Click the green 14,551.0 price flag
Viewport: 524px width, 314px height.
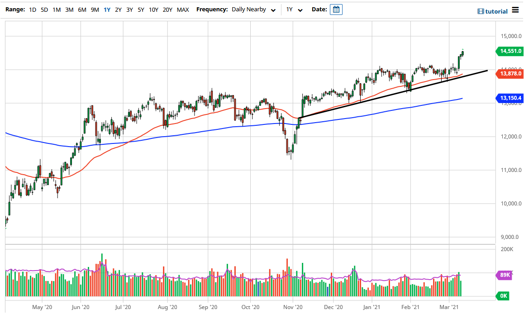(510, 51)
